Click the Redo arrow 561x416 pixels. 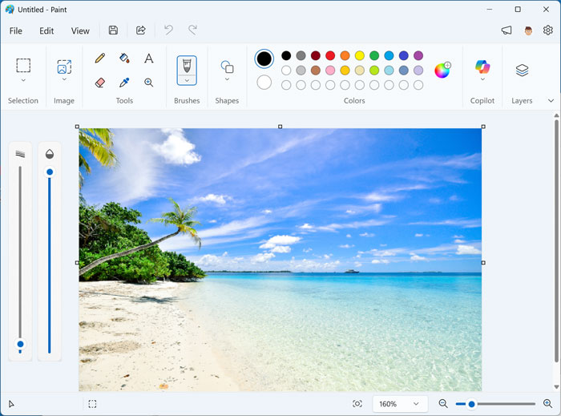click(x=192, y=30)
